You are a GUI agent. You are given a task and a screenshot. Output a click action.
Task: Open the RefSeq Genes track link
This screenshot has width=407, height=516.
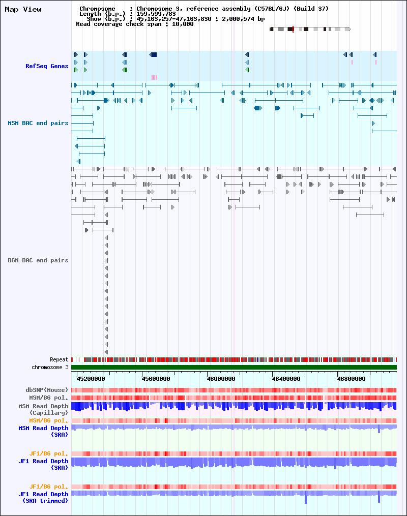point(47,66)
